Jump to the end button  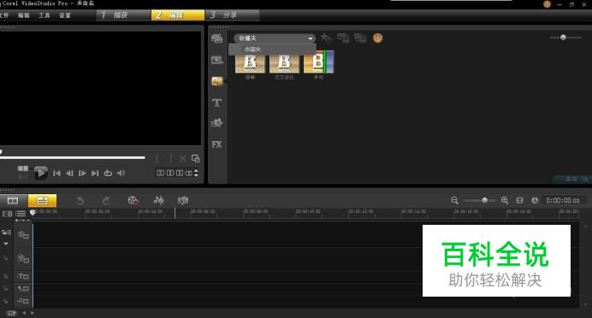pos(95,174)
